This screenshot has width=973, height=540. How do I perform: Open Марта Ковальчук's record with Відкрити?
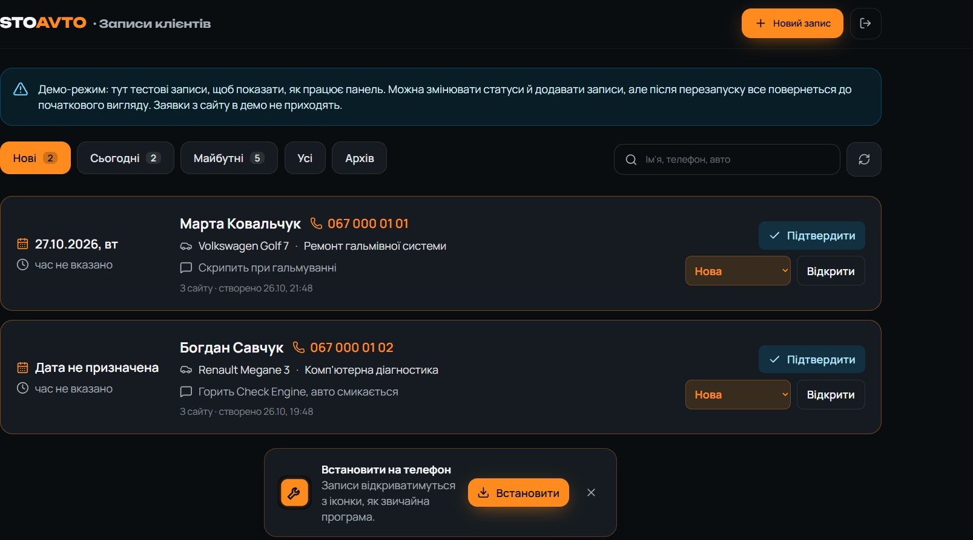tap(831, 271)
